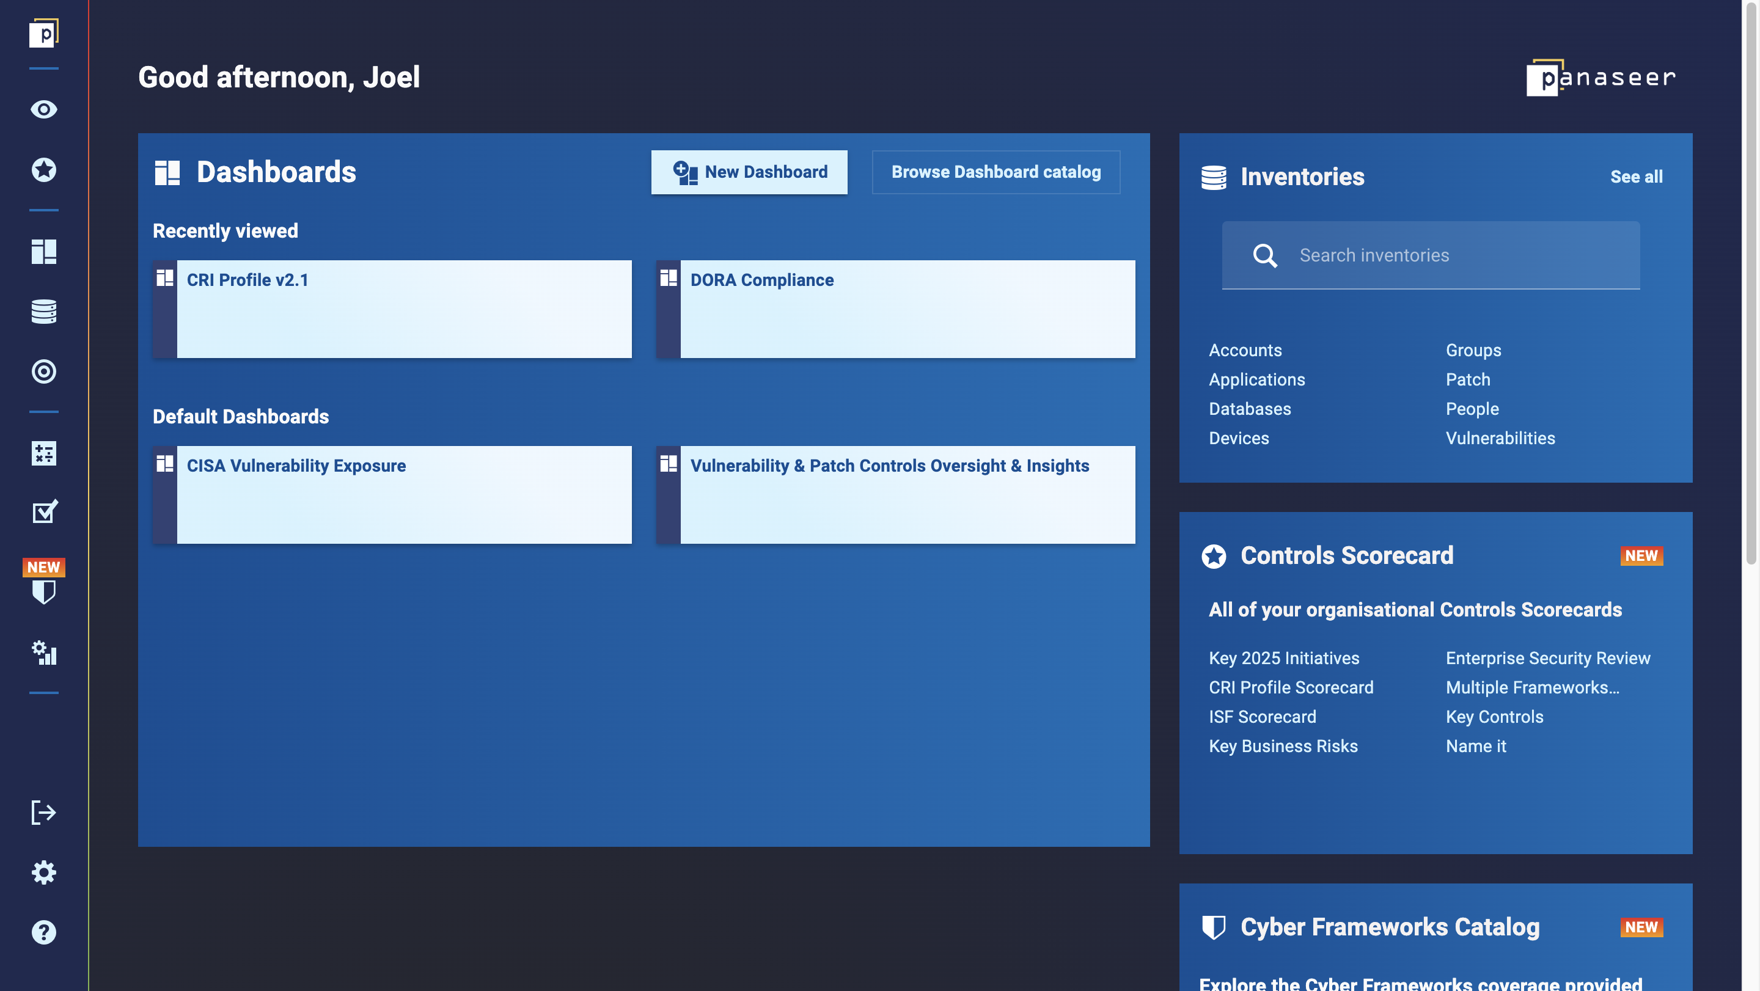The height and width of the screenshot is (991, 1760).
Task: Open CRI Profile Scorecard link
Action: (1291, 688)
